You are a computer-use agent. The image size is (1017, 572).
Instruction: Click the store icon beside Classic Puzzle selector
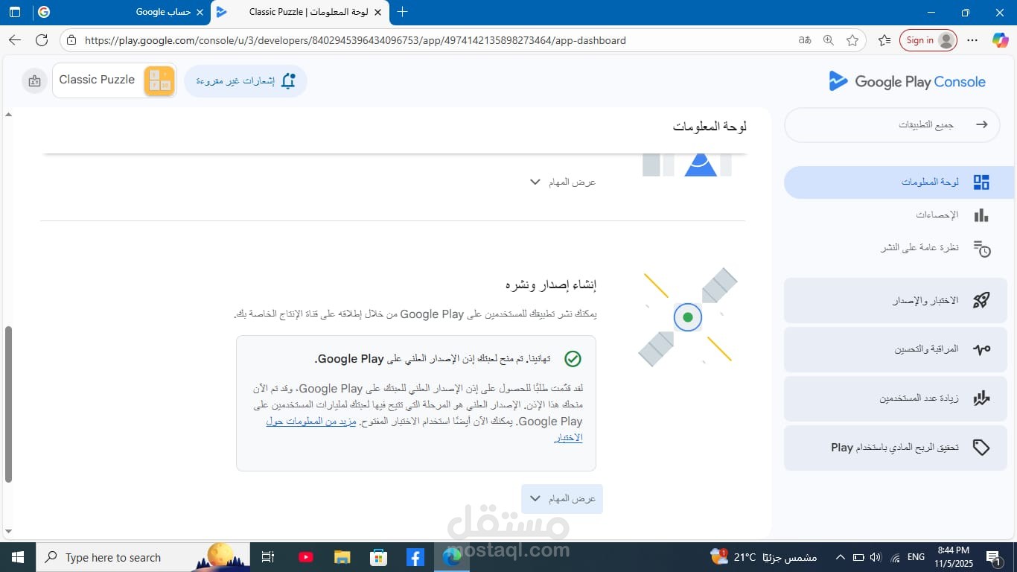pyautogui.click(x=34, y=81)
